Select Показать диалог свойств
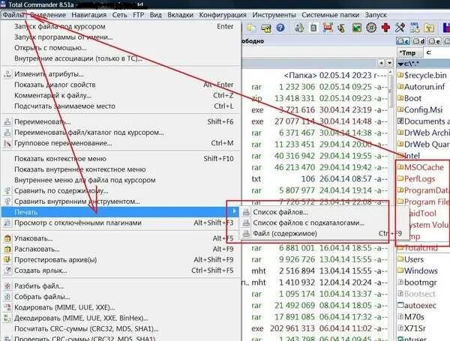This screenshot has height=341, width=450. pos(121,85)
